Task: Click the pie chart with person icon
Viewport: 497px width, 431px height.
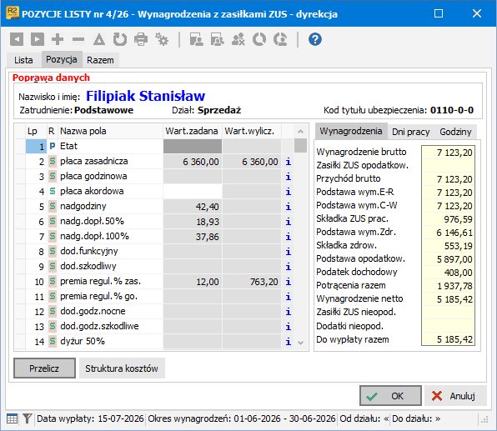Action: point(280,40)
